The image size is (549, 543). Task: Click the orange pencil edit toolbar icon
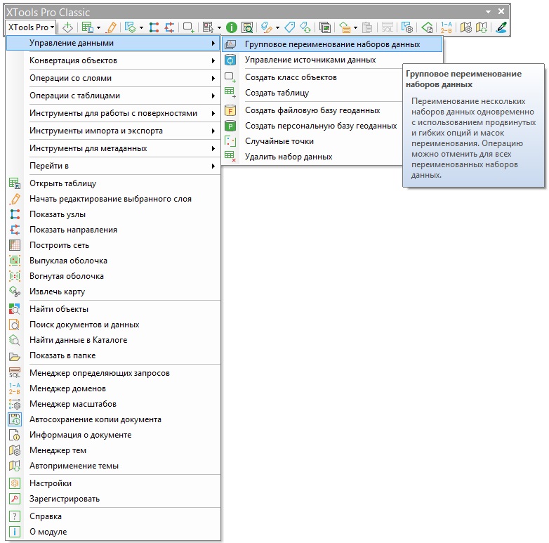112,27
